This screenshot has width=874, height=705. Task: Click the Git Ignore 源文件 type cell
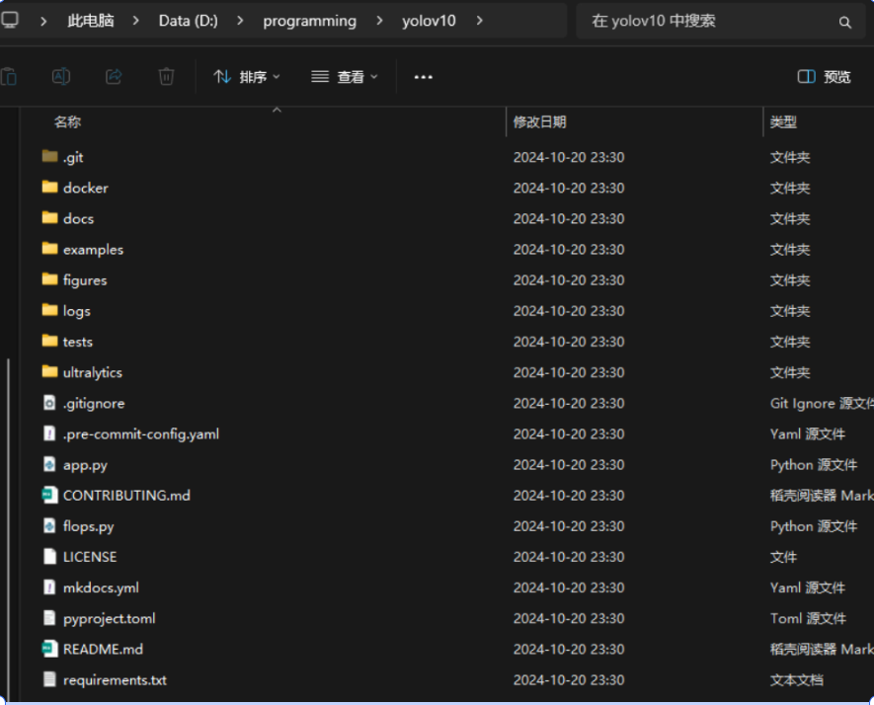(x=822, y=403)
